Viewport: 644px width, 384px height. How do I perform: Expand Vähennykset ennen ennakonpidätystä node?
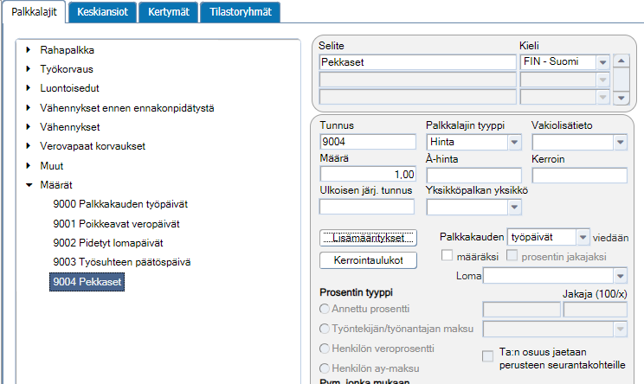pos(29,107)
